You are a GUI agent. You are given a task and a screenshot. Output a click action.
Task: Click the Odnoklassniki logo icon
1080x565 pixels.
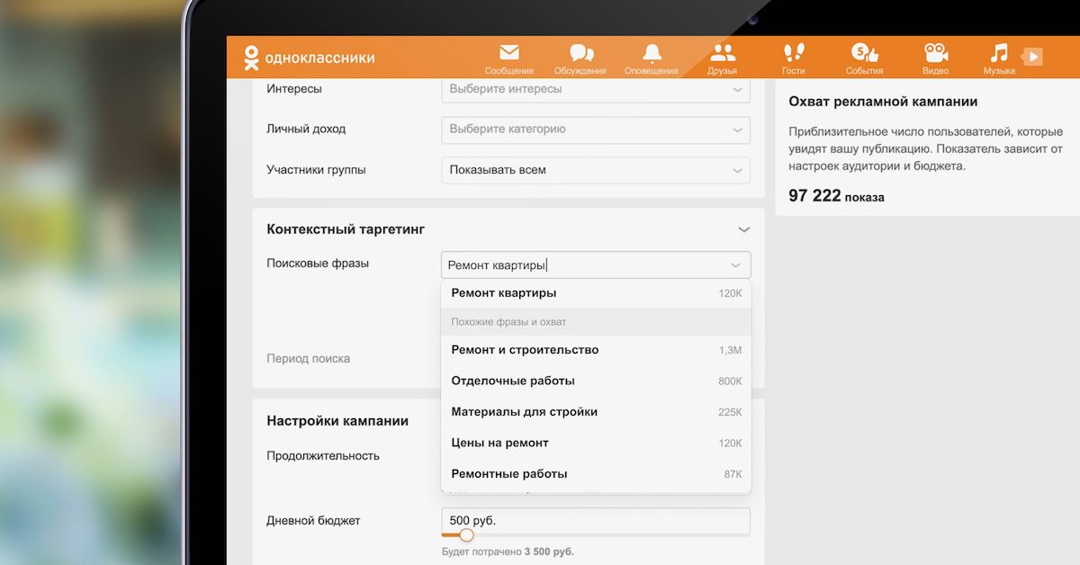[x=250, y=58]
